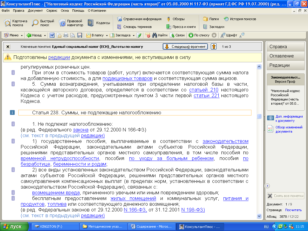
Task: Switch to Оглавление tab
Action: (x=286, y=56)
